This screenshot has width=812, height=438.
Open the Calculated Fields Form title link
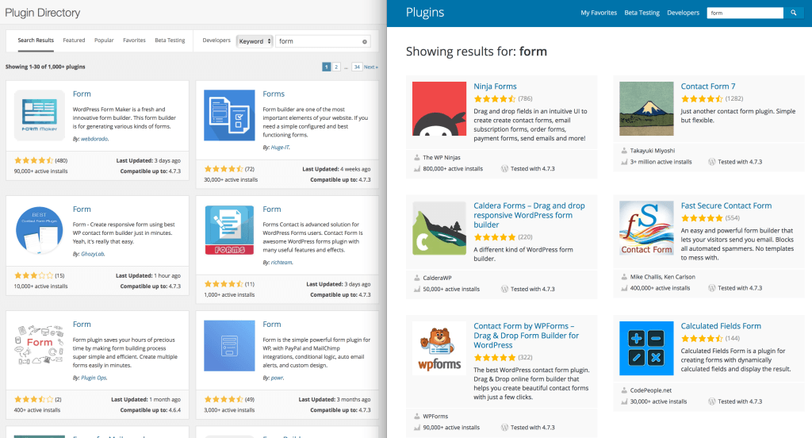click(x=721, y=326)
